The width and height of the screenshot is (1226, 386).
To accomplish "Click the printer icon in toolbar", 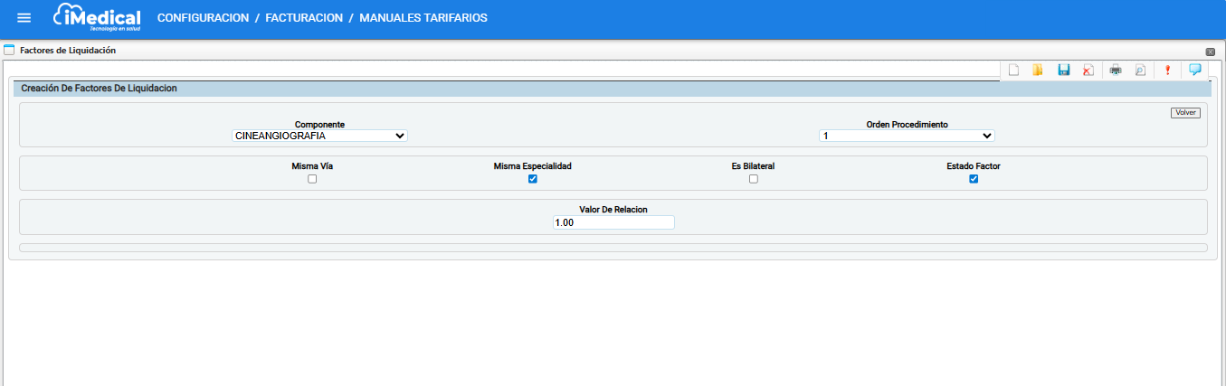I will (1116, 71).
